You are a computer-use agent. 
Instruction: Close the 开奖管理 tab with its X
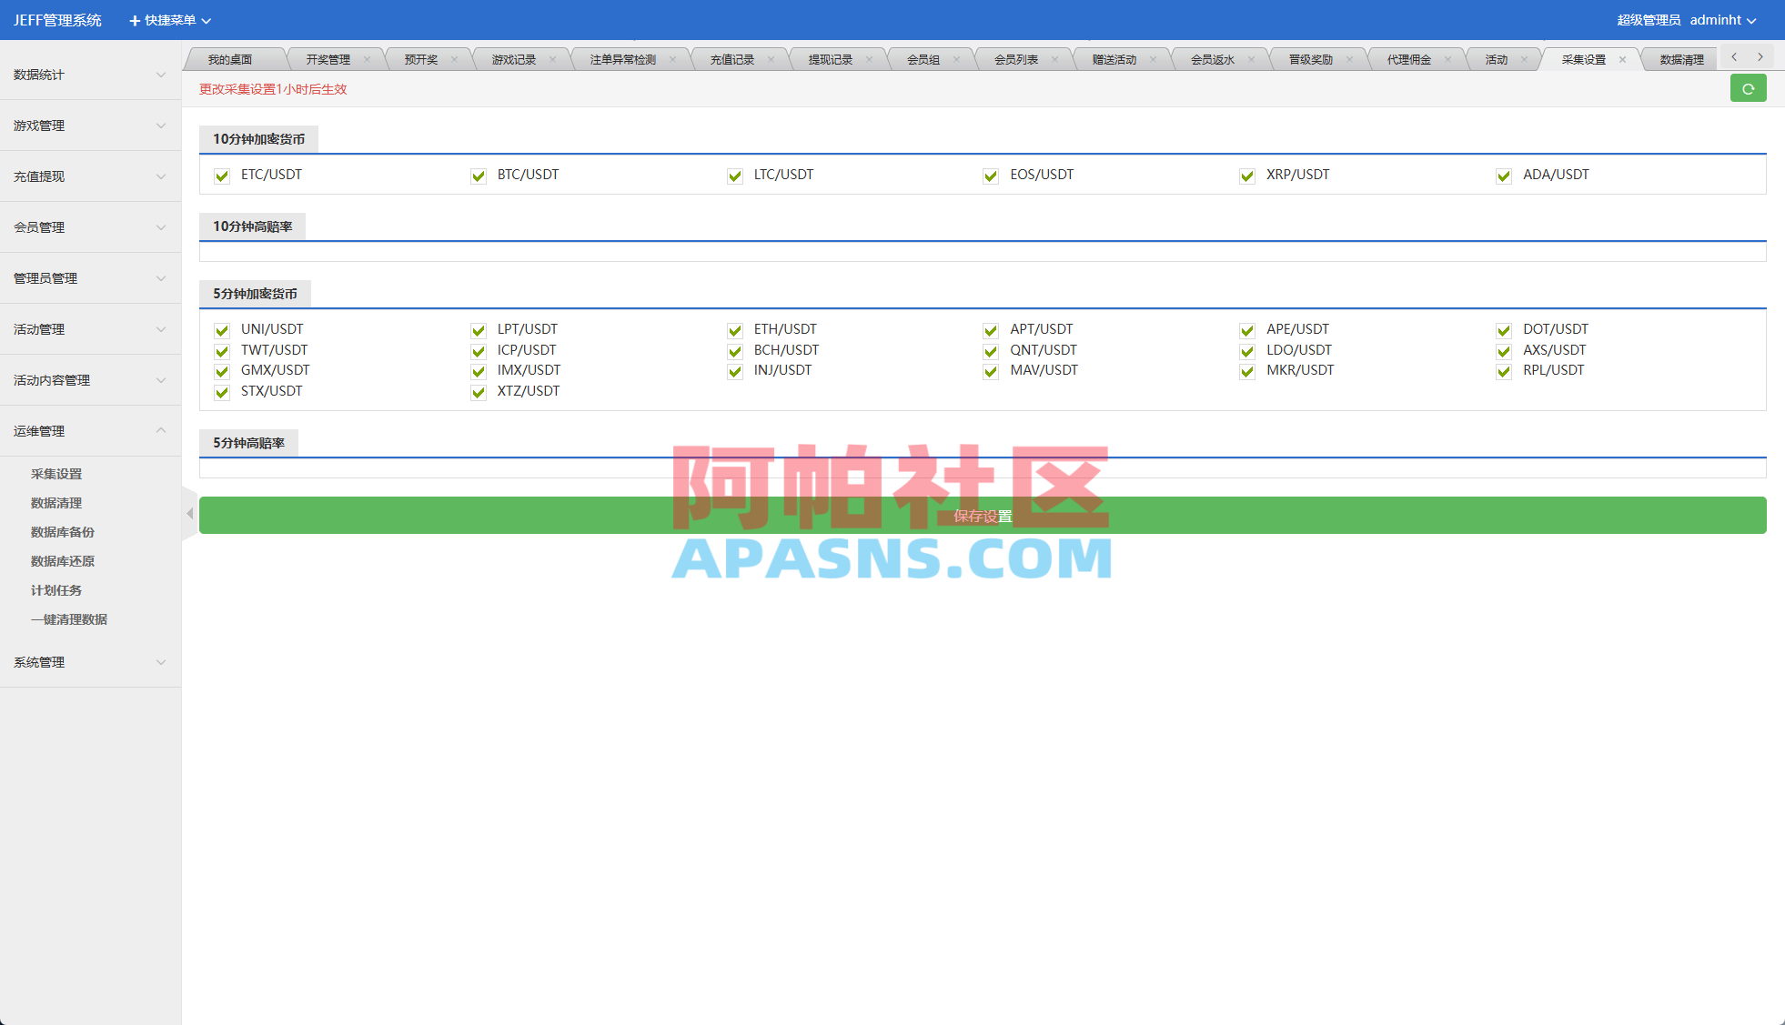click(x=367, y=60)
